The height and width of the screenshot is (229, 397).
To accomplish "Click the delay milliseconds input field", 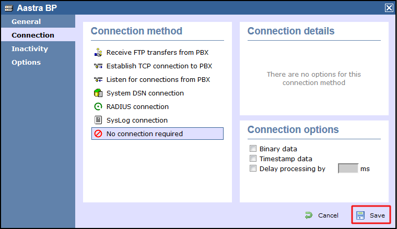I will [348, 168].
